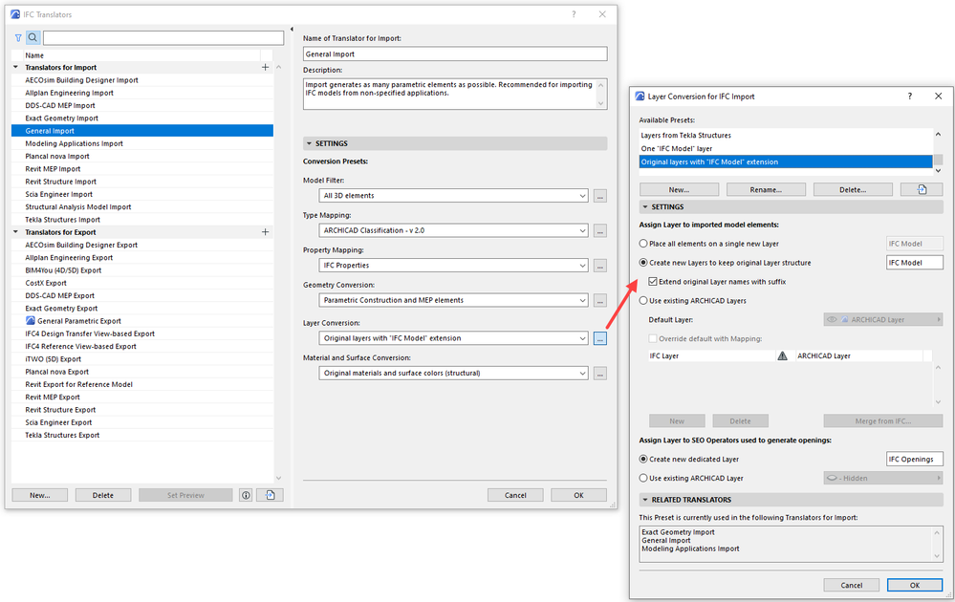This screenshot has width=955, height=602.
Task: Click the warning triangle icon in mapping header
Action: [783, 356]
